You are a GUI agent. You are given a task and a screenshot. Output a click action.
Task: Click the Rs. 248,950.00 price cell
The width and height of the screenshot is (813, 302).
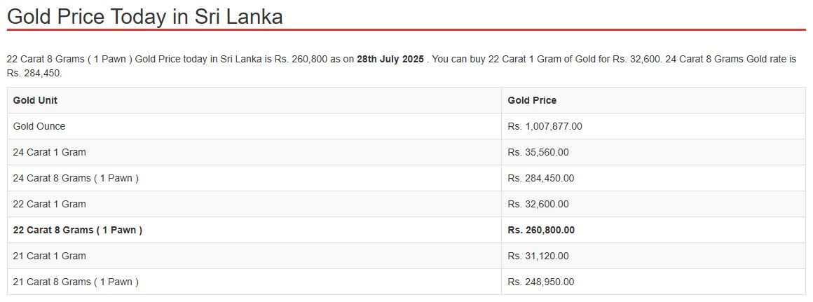click(541, 282)
